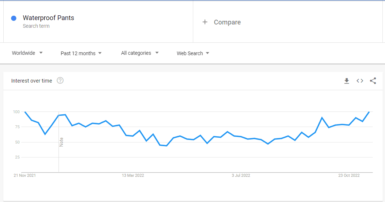Open the Interest over time help icon
The width and height of the screenshot is (385, 202).
pyautogui.click(x=60, y=80)
